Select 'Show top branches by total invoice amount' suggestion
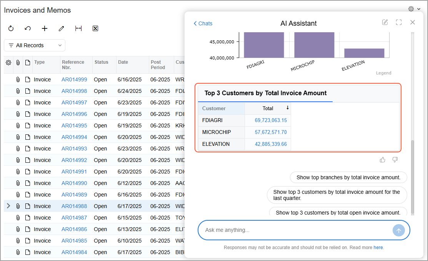 coord(348,177)
